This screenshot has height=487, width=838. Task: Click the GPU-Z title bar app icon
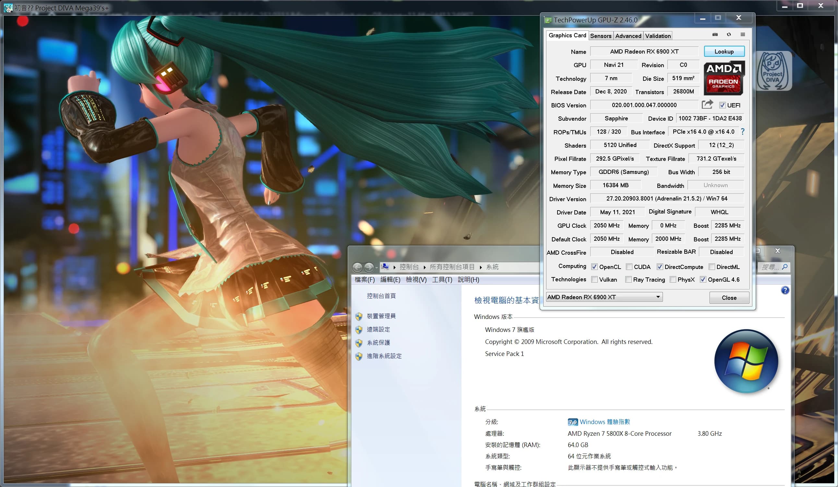(548, 20)
